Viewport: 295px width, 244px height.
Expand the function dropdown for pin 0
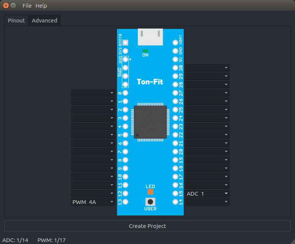point(93,93)
